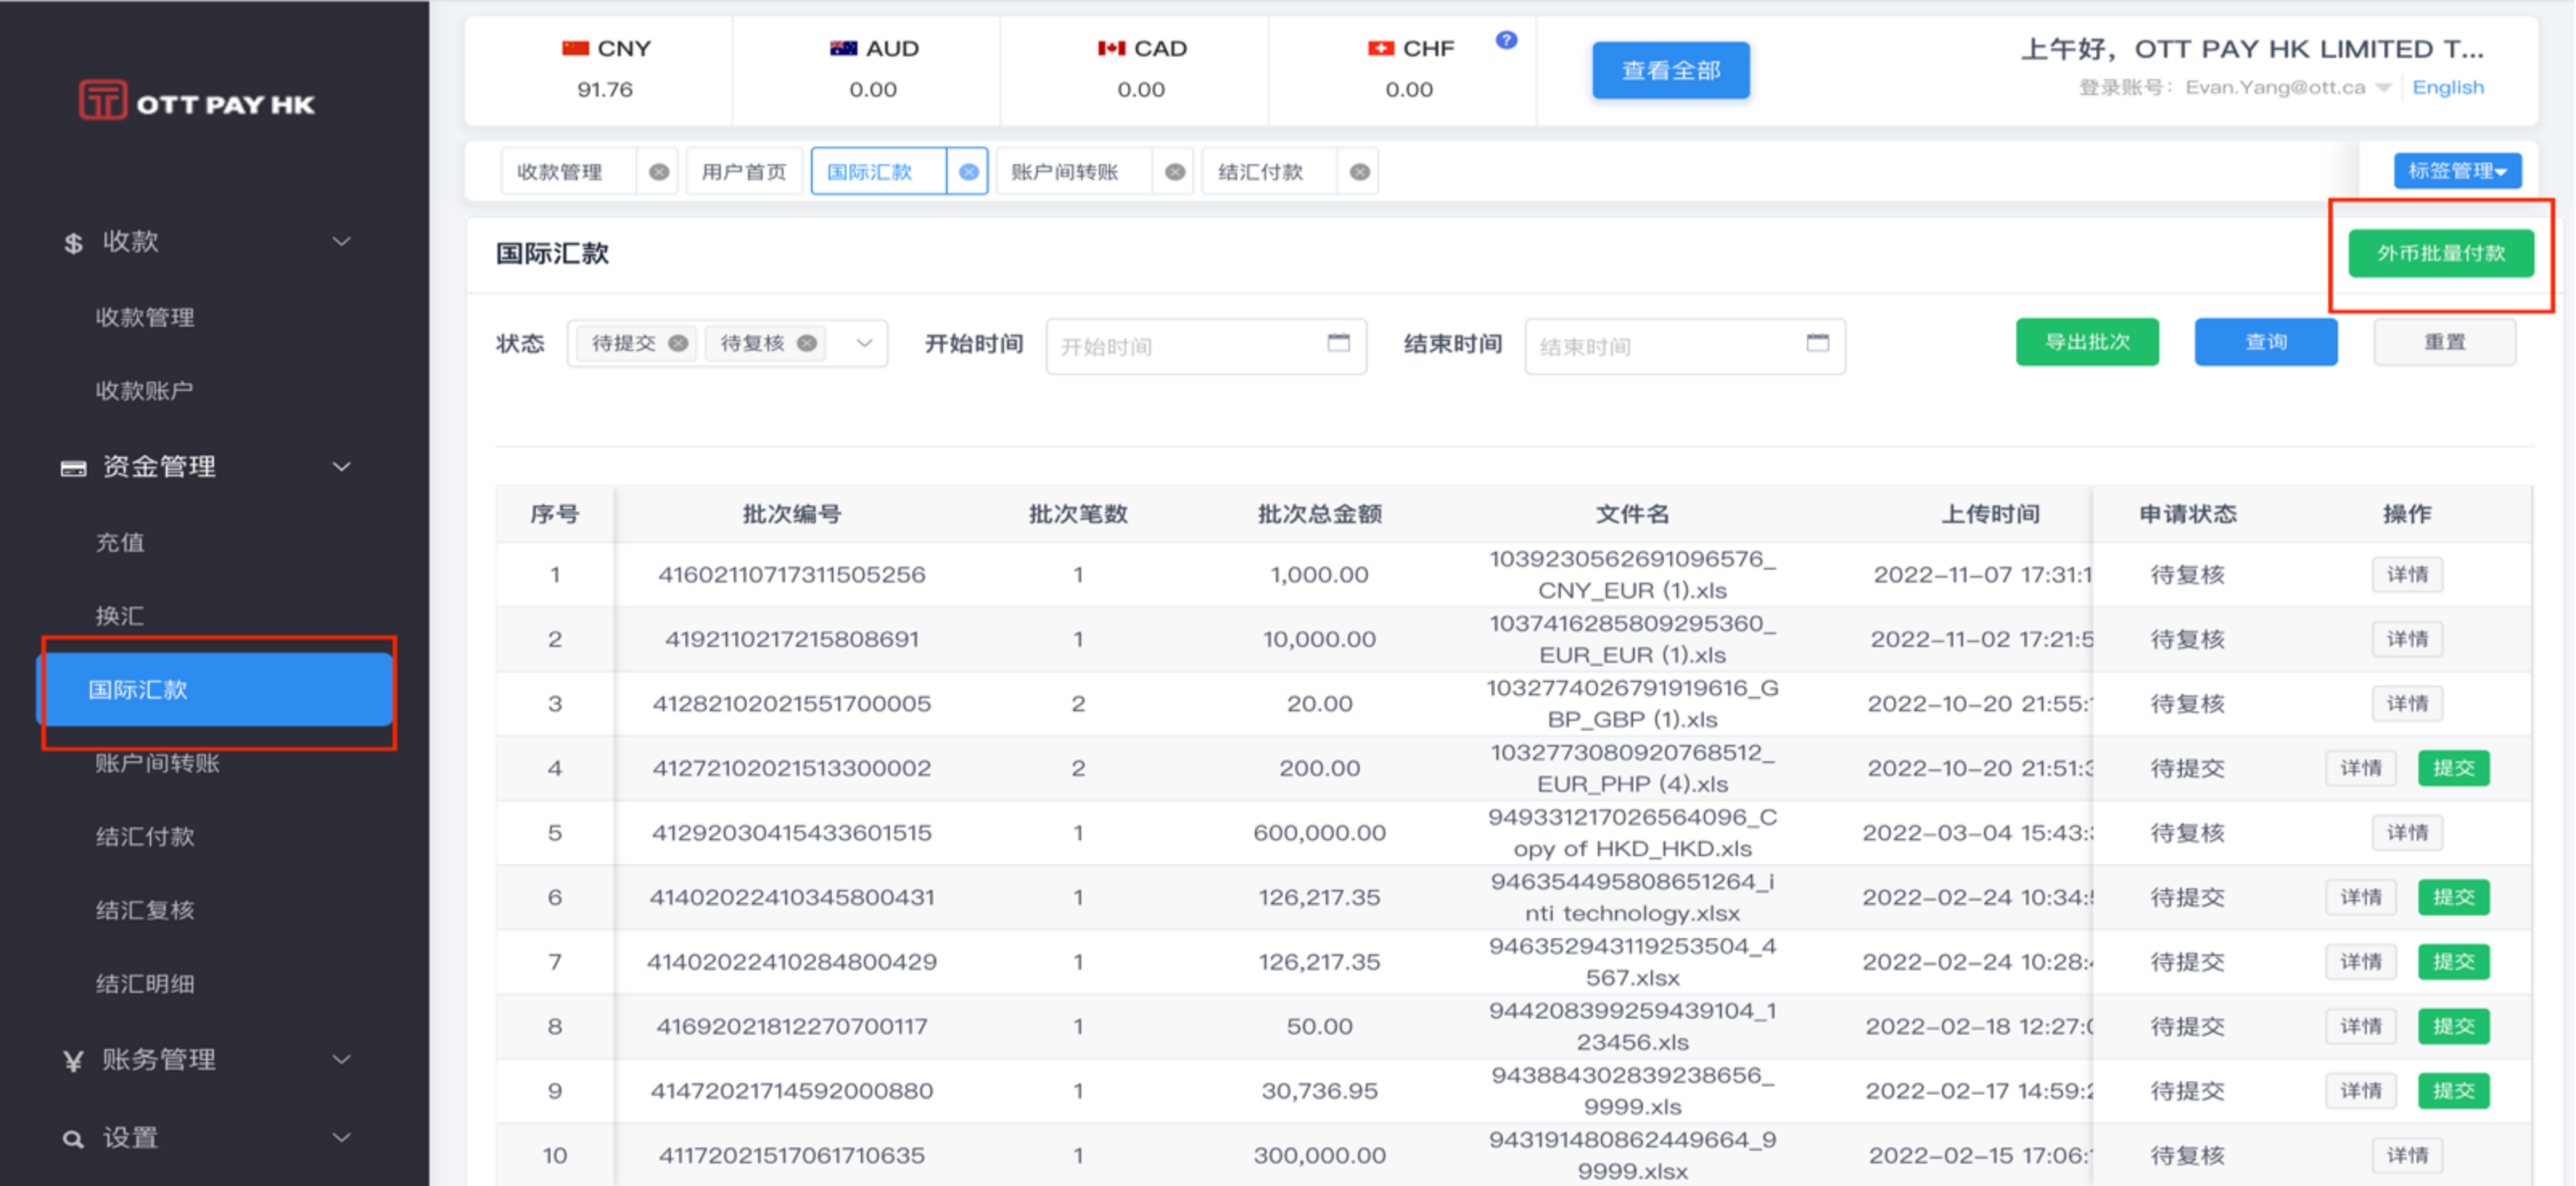Open 账户间转账 in the sidebar
The image size is (2576, 1186).
point(157,764)
